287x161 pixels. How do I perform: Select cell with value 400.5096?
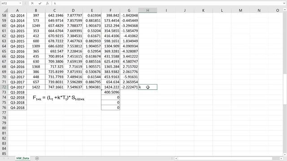coord(111,92)
